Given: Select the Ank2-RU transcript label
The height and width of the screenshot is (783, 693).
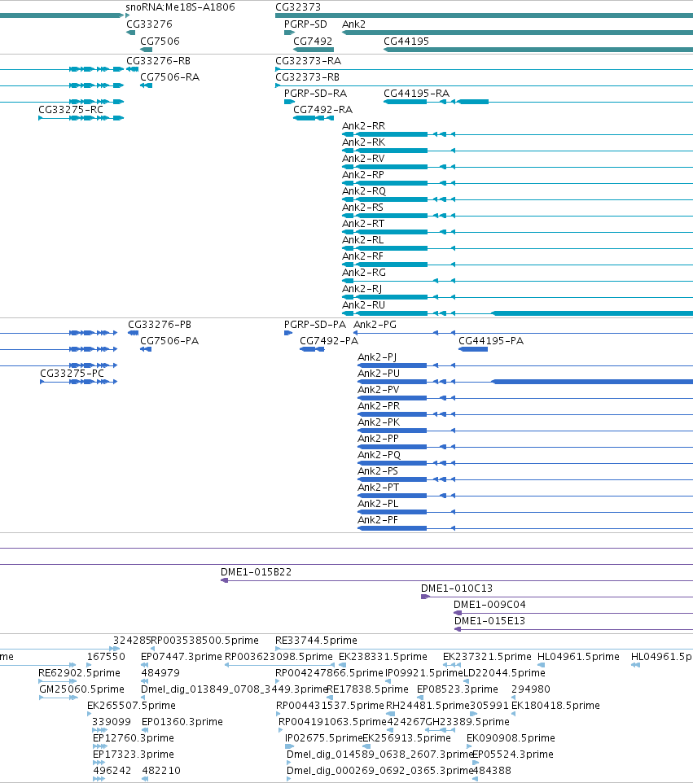Looking at the screenshot, I should [x=364, y=304].
